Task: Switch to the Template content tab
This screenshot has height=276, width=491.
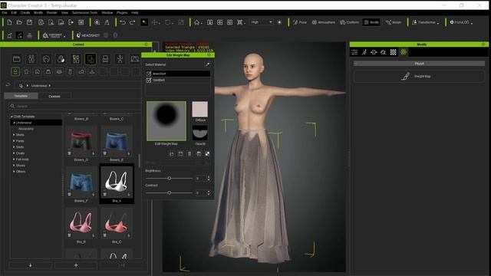Action: click(21, 96)
